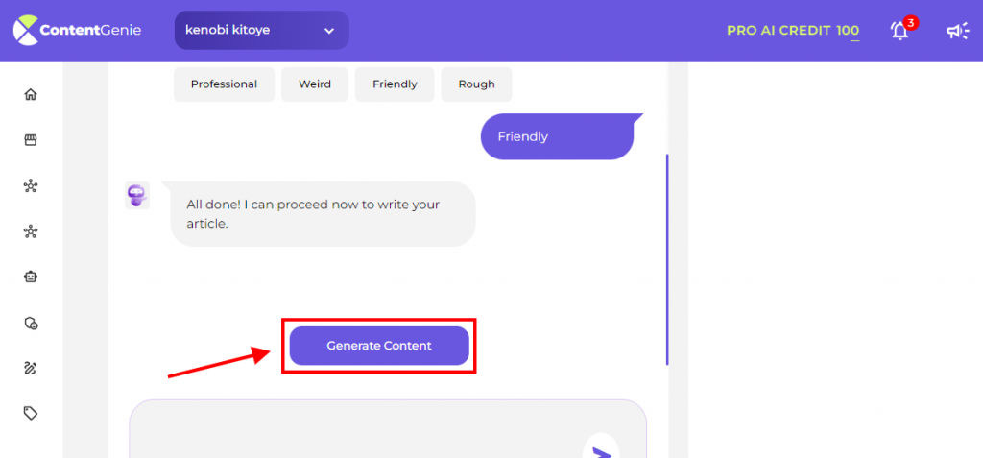Choose the Rough tone option
The height and width of the screenshot is (458, 983).
coord(476,84)
